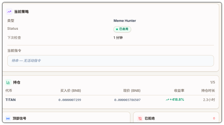Click the 收益率 column header

[x=179, y=90]
